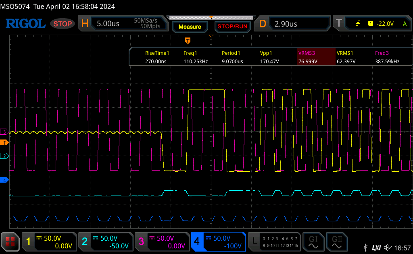Click the yellow trigger source 1 badge
413x254 pixels.
coord(370,24)
